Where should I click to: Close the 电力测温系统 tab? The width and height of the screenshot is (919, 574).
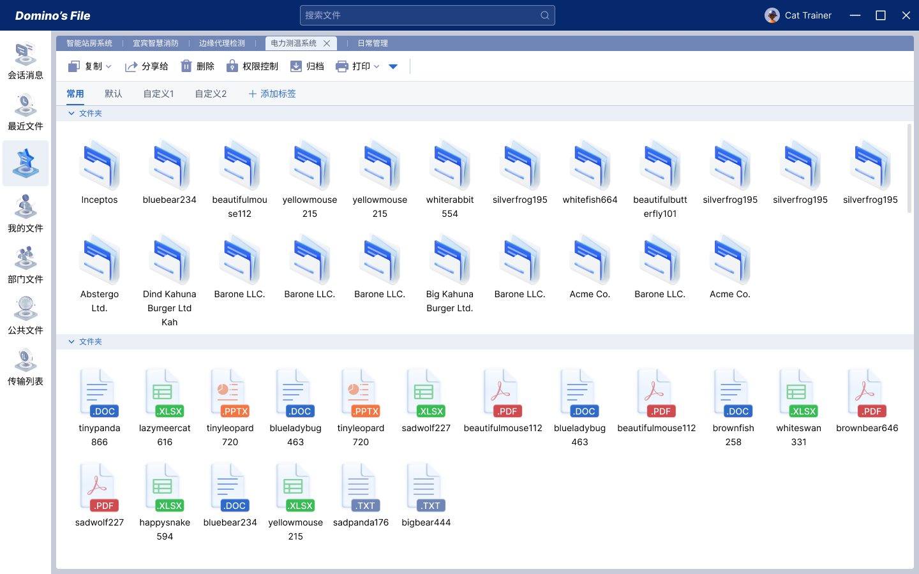coord(327,43)
